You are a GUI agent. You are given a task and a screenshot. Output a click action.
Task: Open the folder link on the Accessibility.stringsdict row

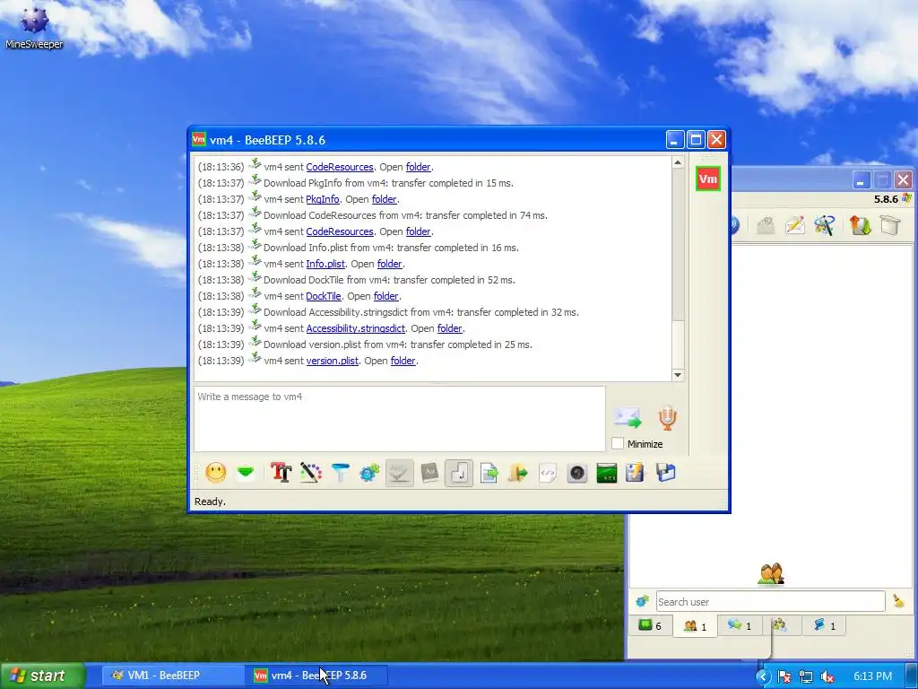[450, 328]
